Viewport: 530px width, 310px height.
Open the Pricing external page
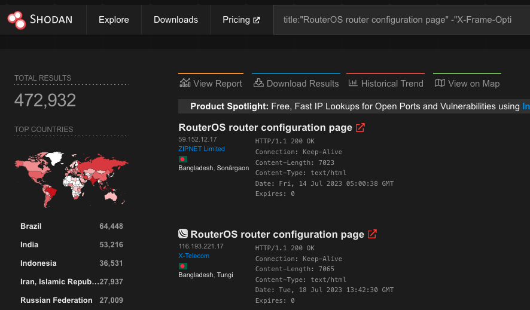pos(241,20)
